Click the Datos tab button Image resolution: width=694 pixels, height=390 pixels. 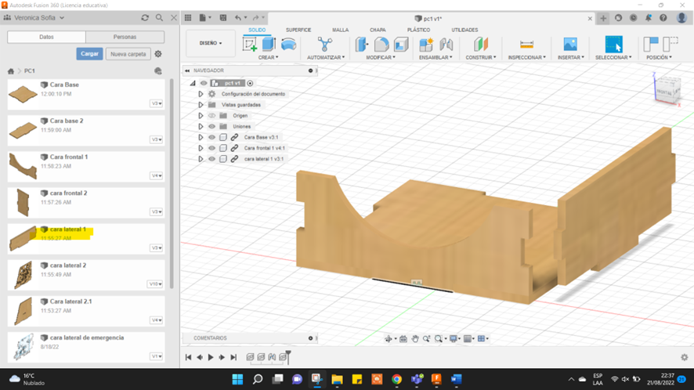(46, 37)
